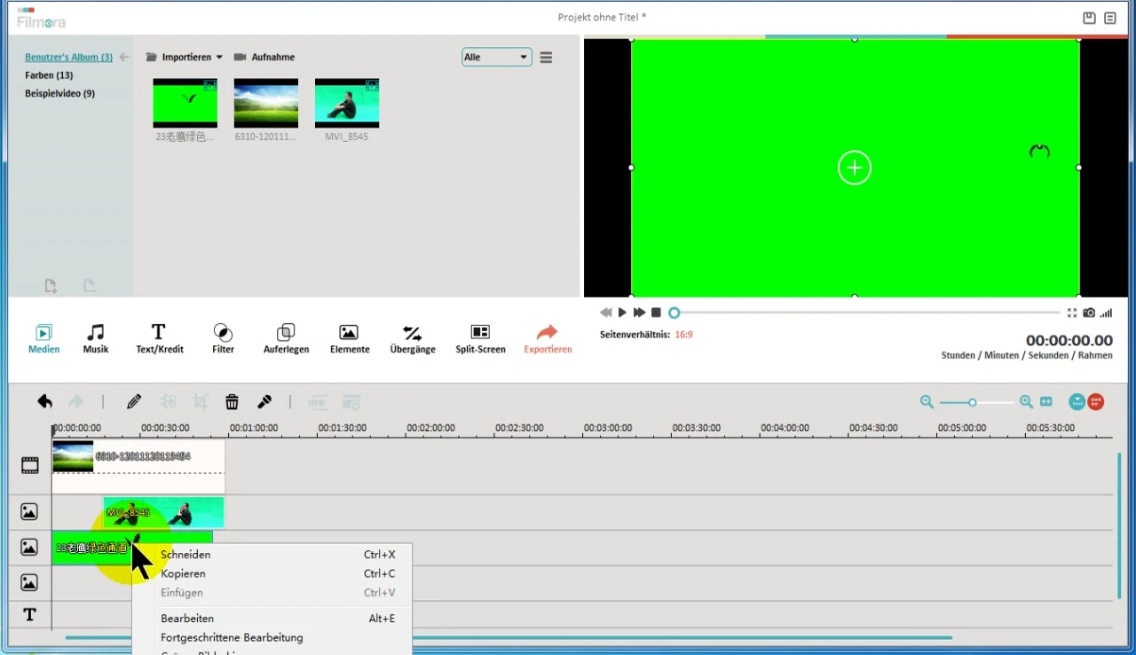Open the Medien library tab
1136x655 pixels.
[43, 339]
